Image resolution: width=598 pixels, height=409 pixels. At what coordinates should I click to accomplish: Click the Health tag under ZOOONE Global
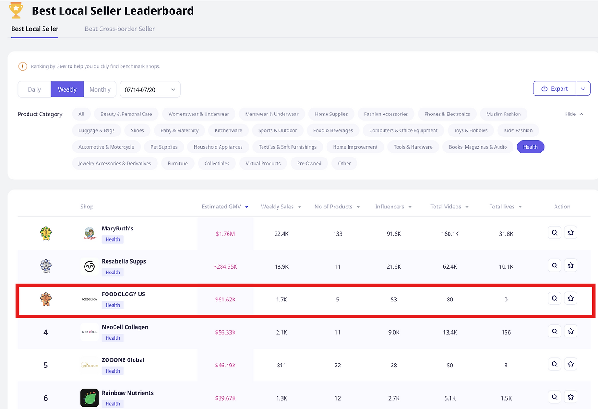113,371
